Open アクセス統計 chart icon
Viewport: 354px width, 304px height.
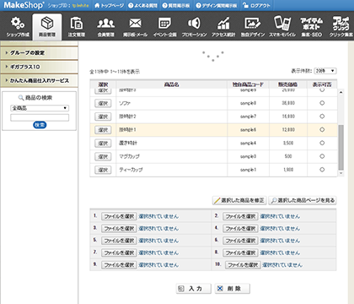[223, 26]
